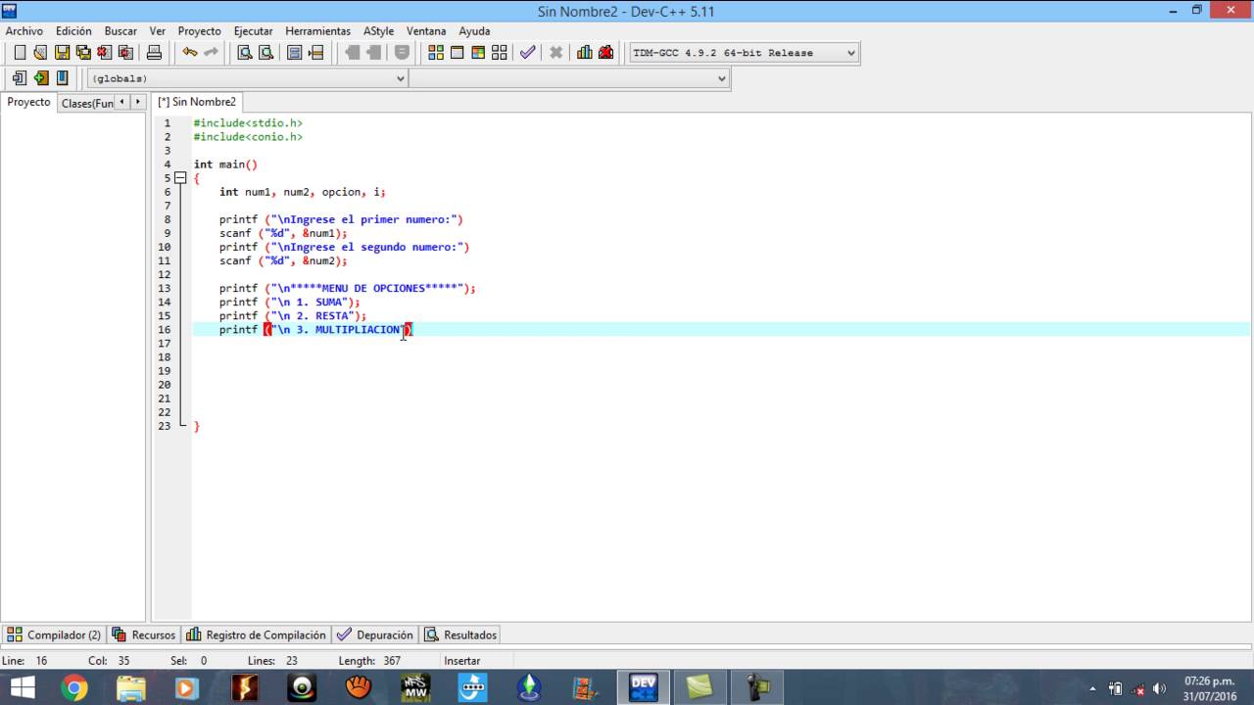Open the Find toolbar icon
The width and height of the screenshot is (1254, 705).
(245, 53)
